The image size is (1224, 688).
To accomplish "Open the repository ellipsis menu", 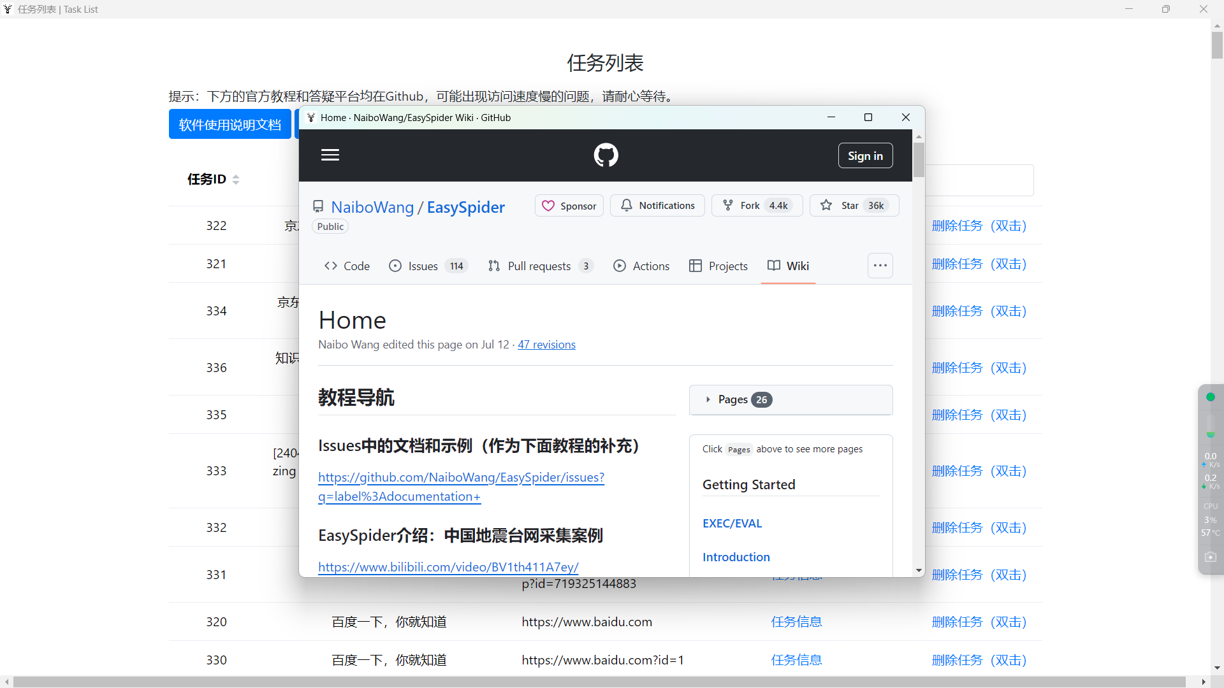I will pyautogui.click(x=880, y=265).
